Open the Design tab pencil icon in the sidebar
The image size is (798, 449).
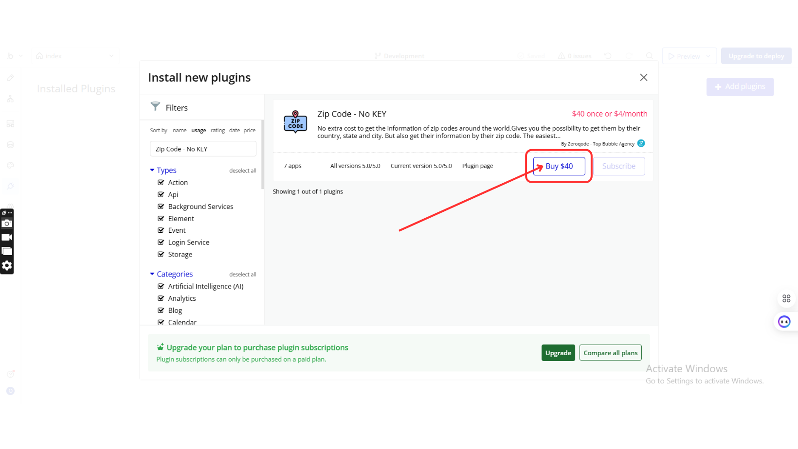pyautogui.click(x=10, y=78)
